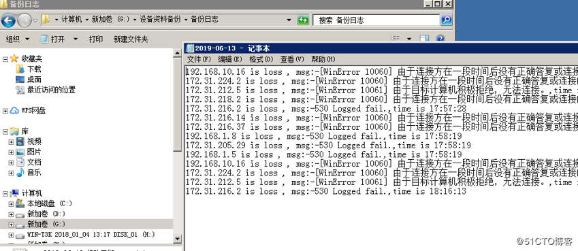Select the 视频 library
This screenshot has width=578, height=251.
click(34, 141)
